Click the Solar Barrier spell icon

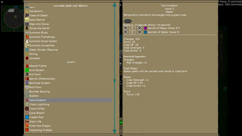pyautogui.click(x=27, y=20)
